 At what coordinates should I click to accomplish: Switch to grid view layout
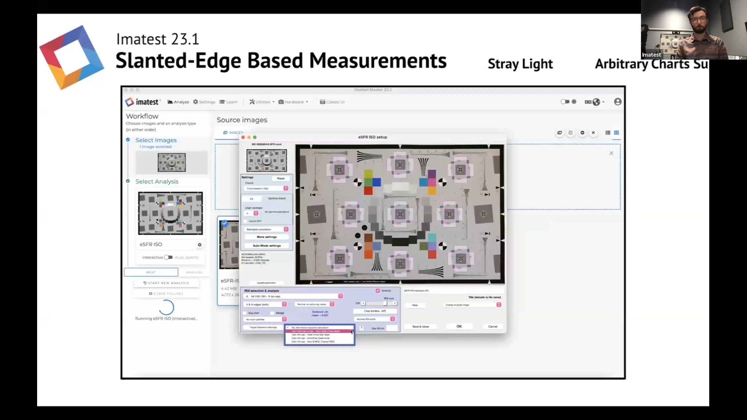(616, 132)
